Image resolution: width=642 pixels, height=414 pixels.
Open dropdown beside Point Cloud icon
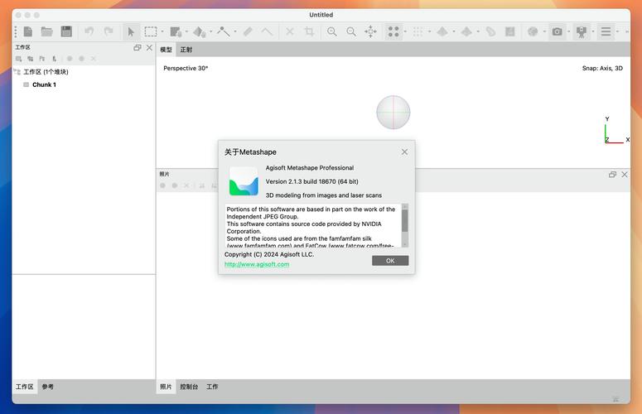point(429,31)
